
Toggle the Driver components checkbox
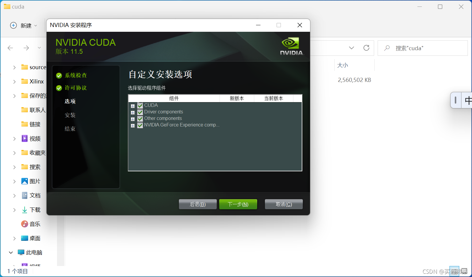pyautogui.click(x=140, y=112)
